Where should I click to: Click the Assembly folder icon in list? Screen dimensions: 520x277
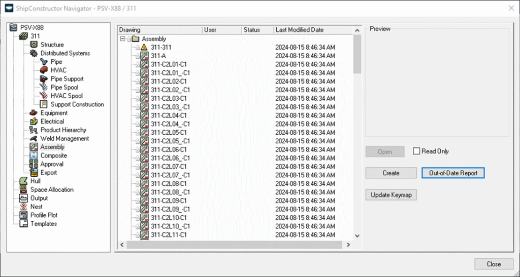[x=135, y=39]
